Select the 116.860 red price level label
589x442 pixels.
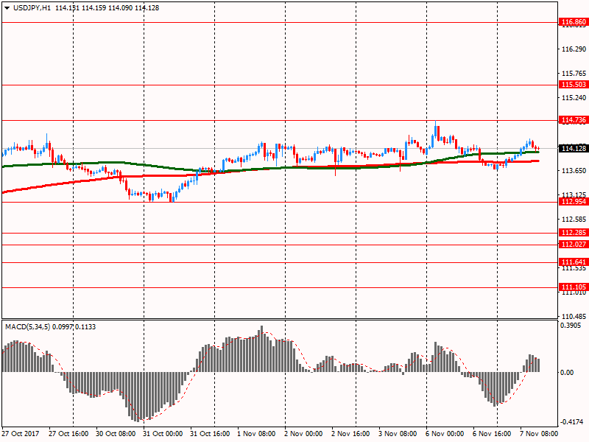pos(574,22)
